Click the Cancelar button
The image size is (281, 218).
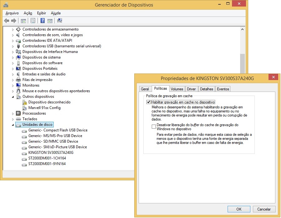coord(264,209)
